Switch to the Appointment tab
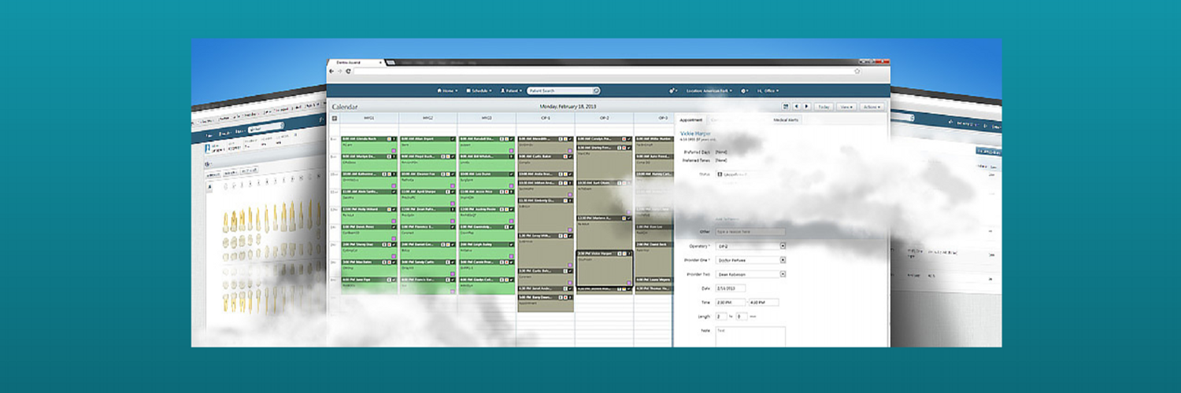This screenshot has width=1181, height=393. 691,119
